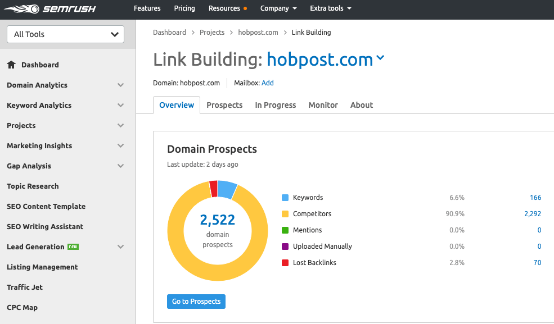Image resolution: width=554 pixels, height=324 pixels.
Task: Open Listing Management
Action: 42,267
